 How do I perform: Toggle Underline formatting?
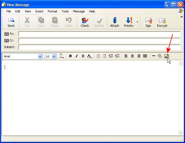tap(83, 56)
